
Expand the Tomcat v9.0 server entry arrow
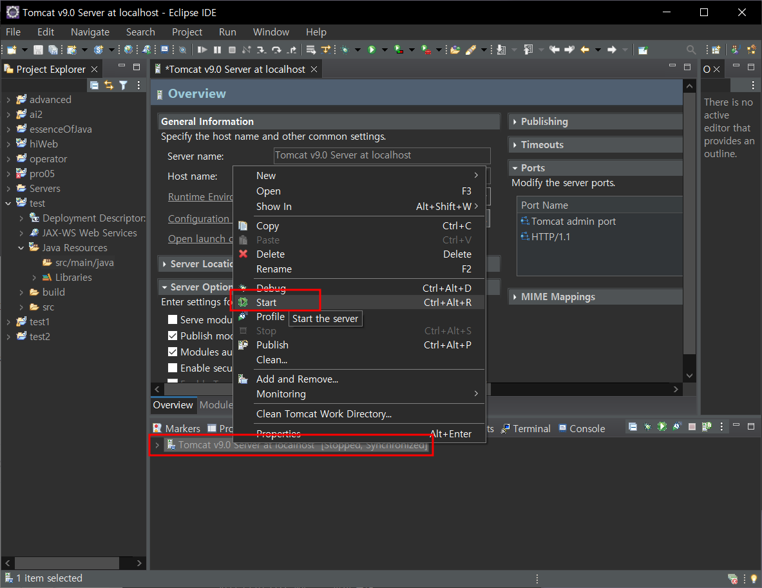point(157,444)
